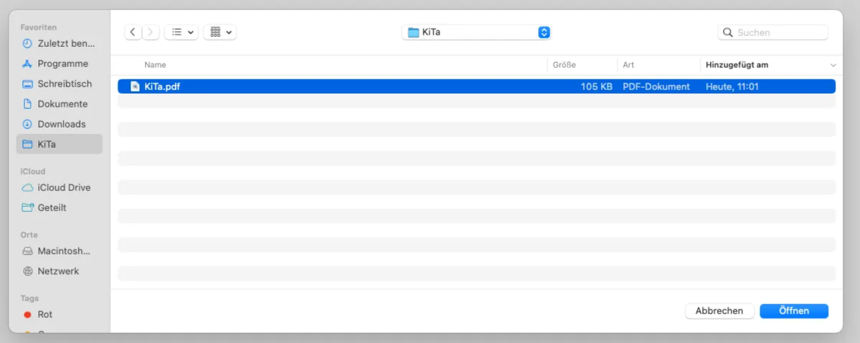Click the KiTa folder icon in sidebar
This screenshot has height=343, width=860.
27,145
